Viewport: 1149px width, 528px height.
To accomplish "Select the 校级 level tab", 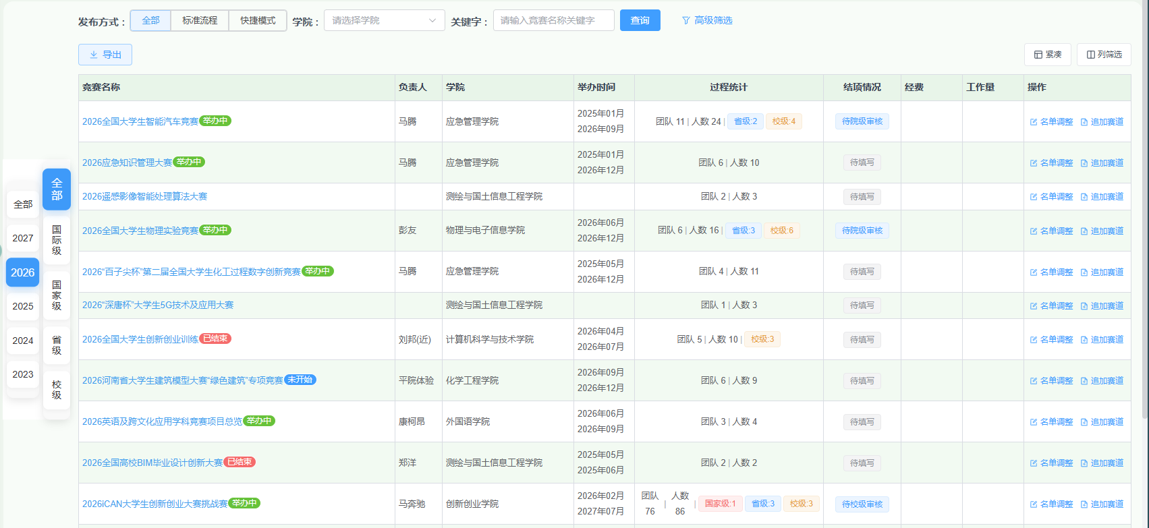I will 57,390.
